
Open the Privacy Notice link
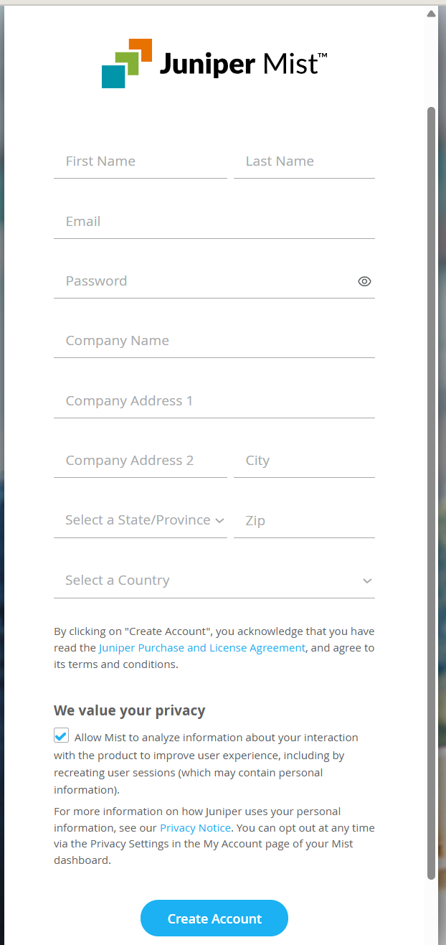pos(195,828)
